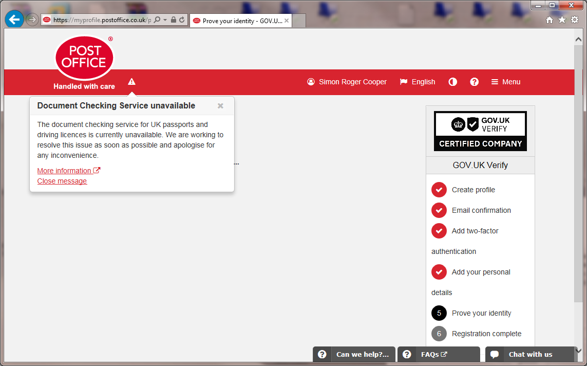Screen dimensions: 587x366
Task: Click the Email confirmation step label
Action: click(481, 211)
